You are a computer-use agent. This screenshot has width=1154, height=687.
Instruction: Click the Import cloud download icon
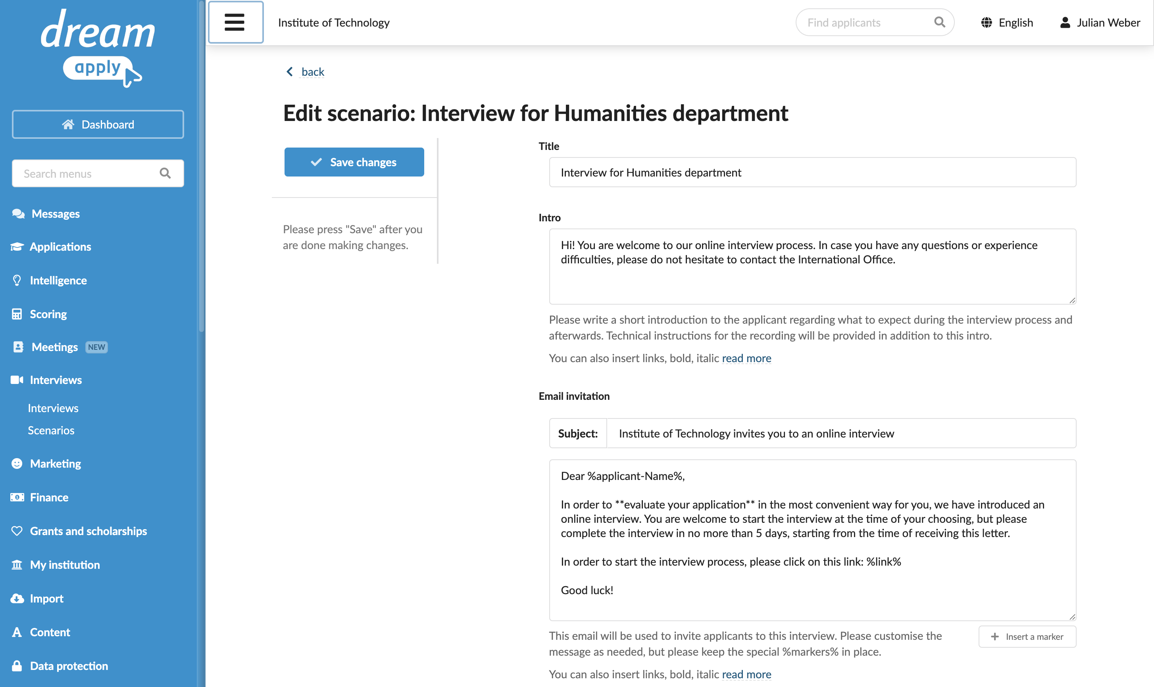click(17, 598)
